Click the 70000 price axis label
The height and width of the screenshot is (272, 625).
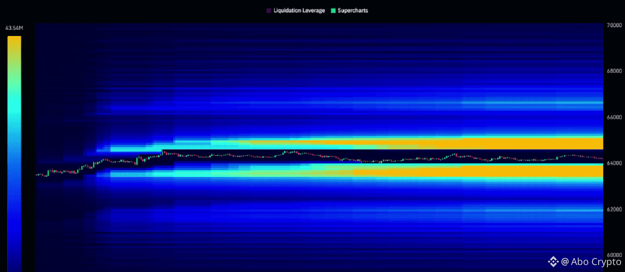point(614,25)
